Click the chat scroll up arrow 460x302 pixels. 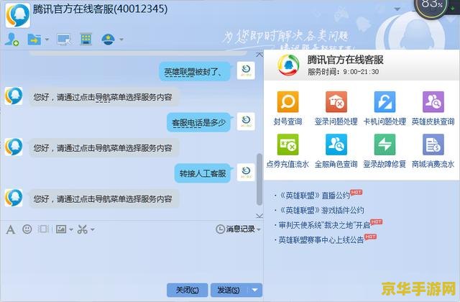coord(259,55)
